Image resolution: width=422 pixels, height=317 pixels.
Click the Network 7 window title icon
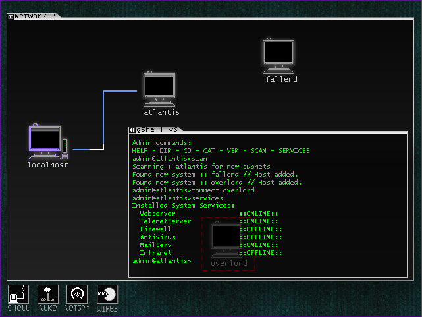[11, 16]
